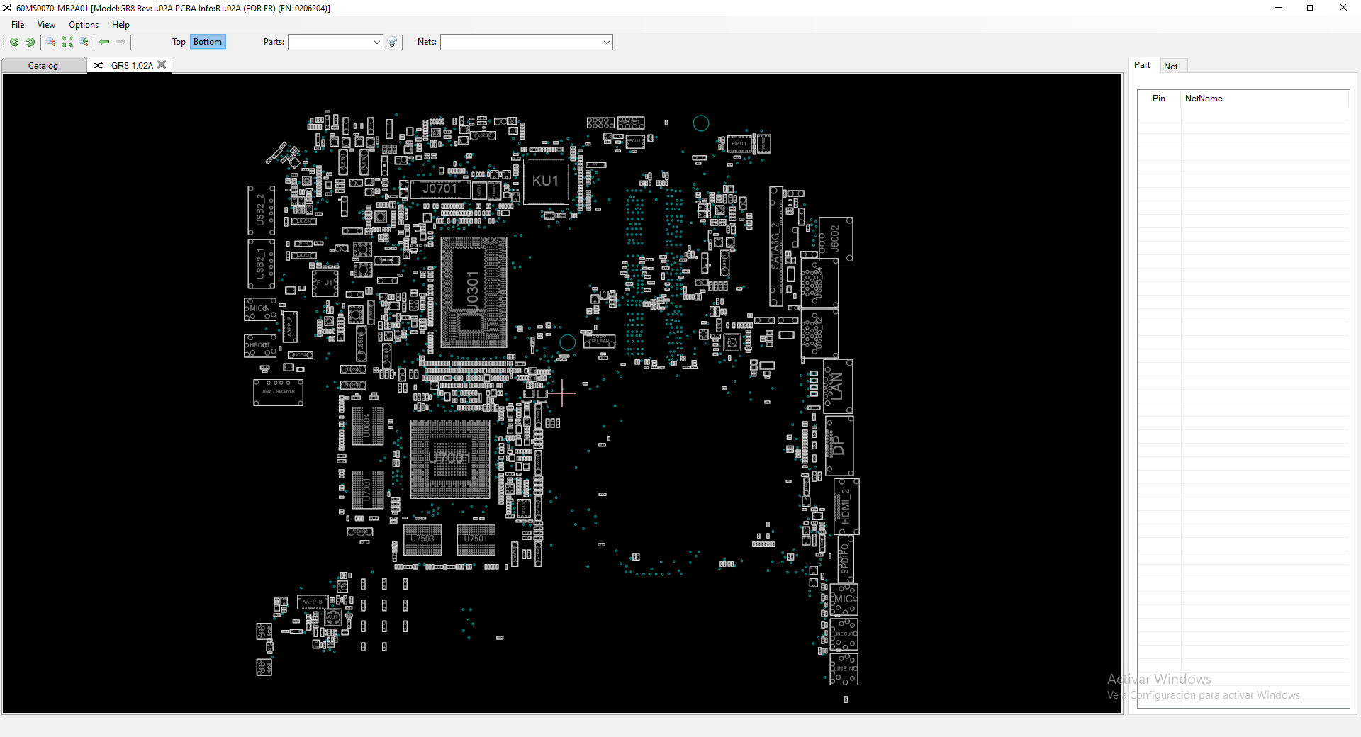The width and height of the screenshot is (1361, 737).
Task: Select the SATA6G_2 connector
Action: point(776,247)
